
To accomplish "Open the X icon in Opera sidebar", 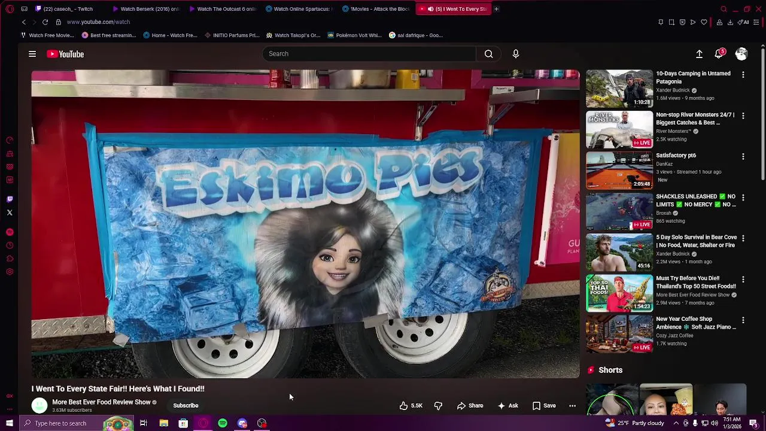I will coord(10,213).
